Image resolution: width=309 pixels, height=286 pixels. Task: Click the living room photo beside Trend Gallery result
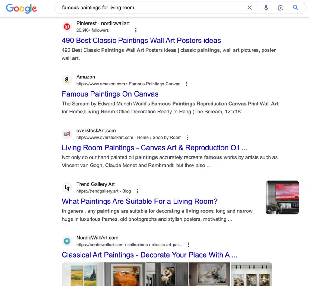(x=282, y=197)
